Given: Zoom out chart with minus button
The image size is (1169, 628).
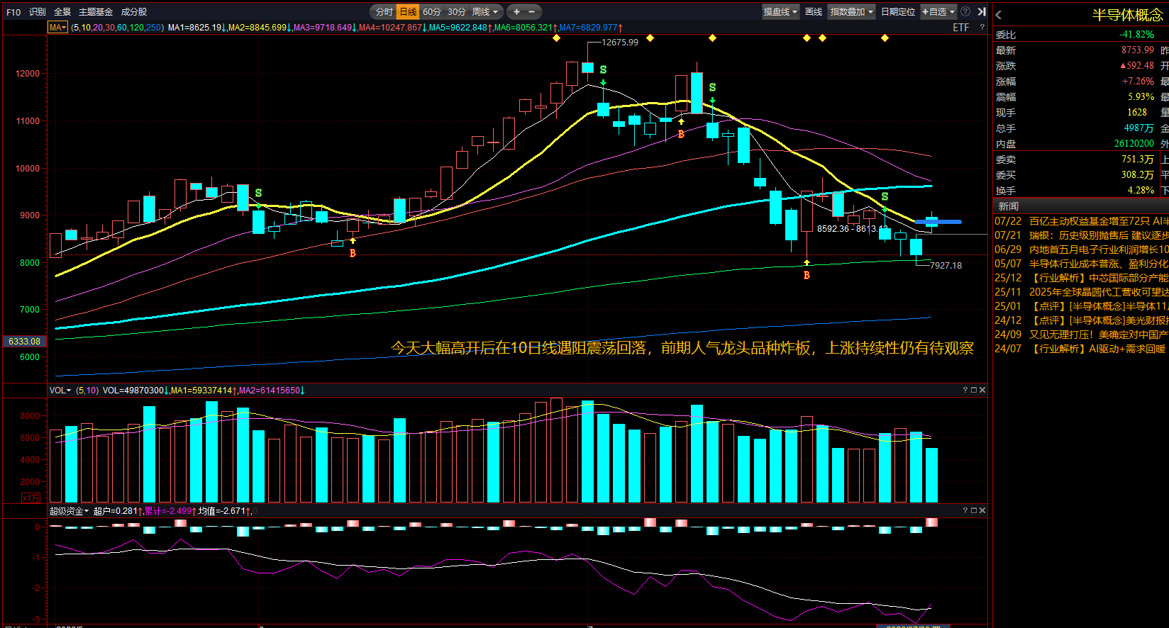Looking at the screenshot, I should coord(531,11).
